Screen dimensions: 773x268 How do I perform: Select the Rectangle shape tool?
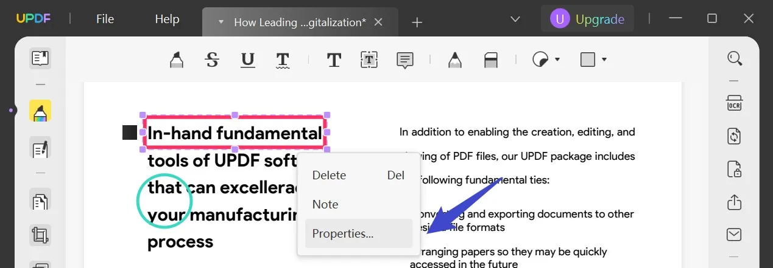pyautogui.click(x=587, y=60)
